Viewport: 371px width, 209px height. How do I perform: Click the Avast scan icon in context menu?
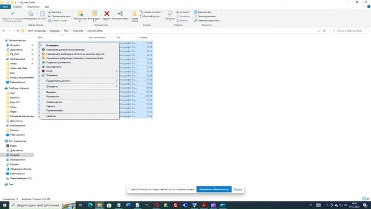(43, 54)
